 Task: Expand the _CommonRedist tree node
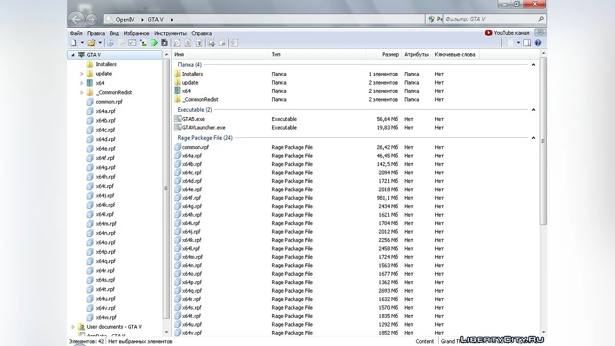(82, 93)
